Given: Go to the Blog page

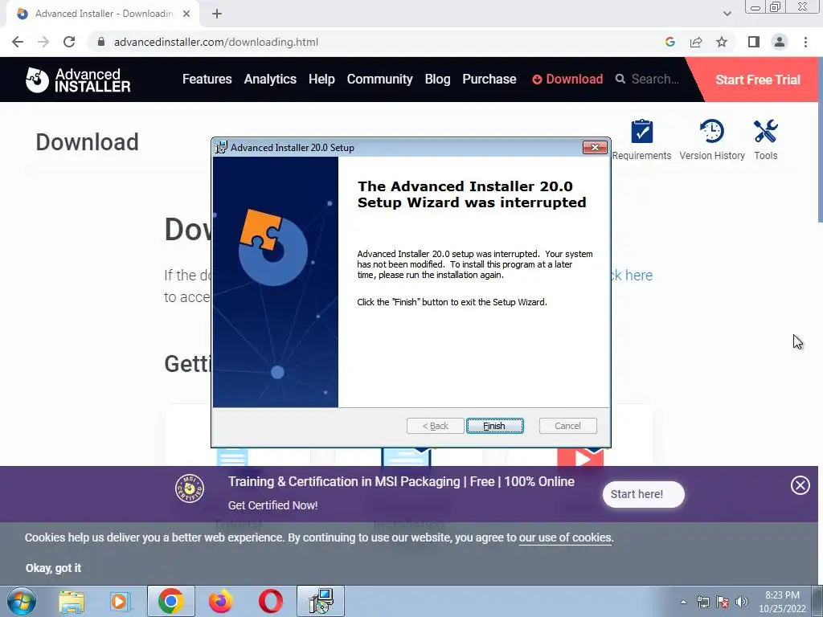Looking at the screenshot, I should 437,80.
